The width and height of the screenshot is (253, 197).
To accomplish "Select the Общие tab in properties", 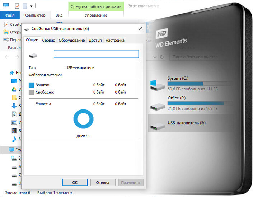I will [x=32, y=40].
